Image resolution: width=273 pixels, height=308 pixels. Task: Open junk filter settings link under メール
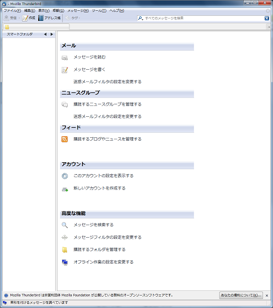tap(107, 82)
